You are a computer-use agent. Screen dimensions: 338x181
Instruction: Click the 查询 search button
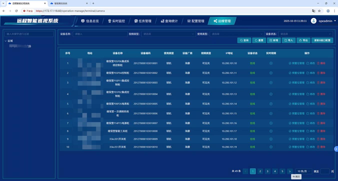pos(244,40)
